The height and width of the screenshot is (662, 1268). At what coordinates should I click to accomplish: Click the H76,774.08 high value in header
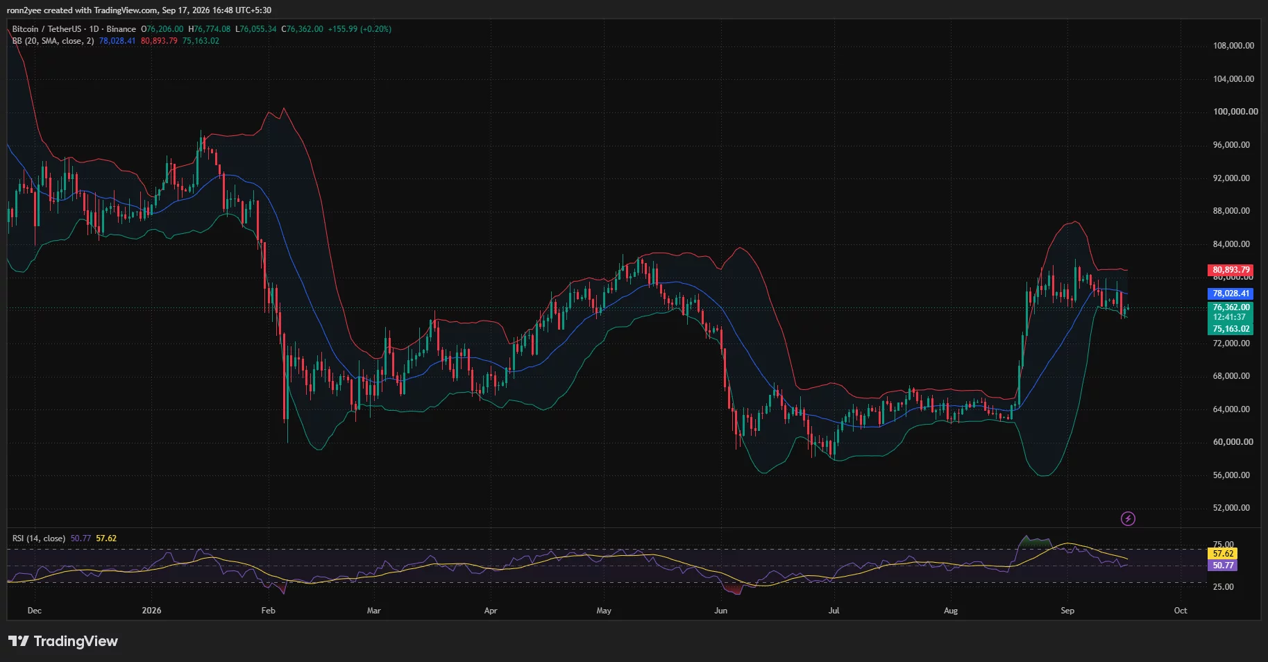pos(209,29)
